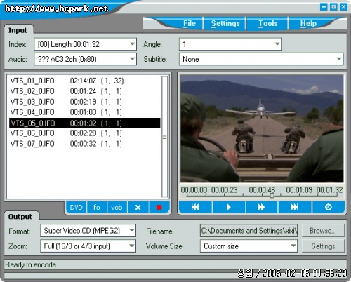Open the Settings menu
The height and width of the screenshot is (282, 351).
225,24
